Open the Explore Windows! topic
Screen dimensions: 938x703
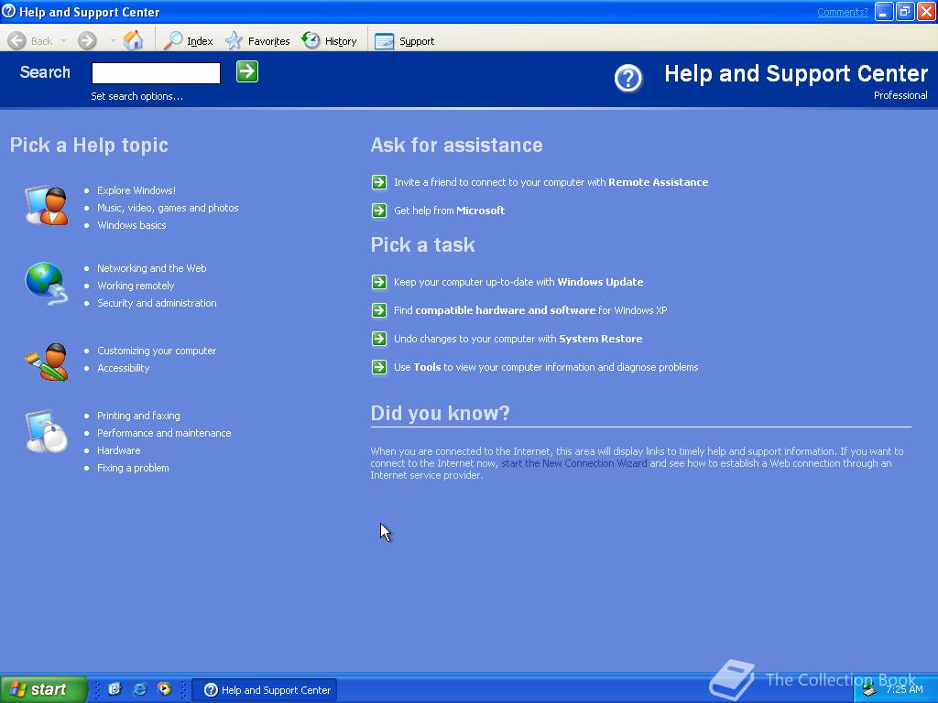136,190
